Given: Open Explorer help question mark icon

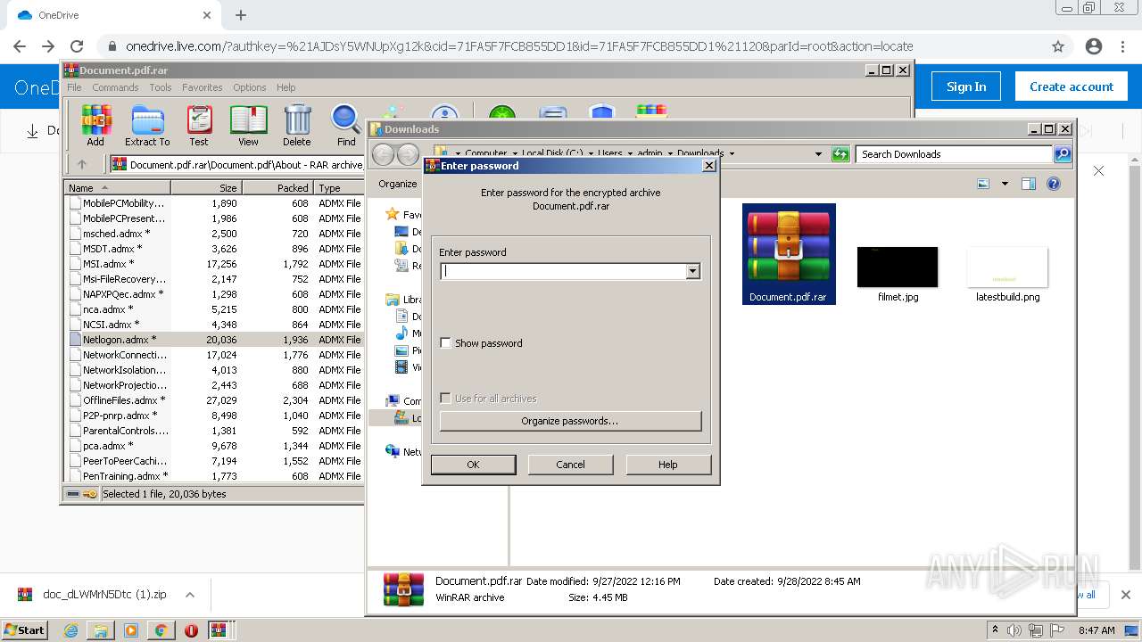Looking at the screenshot, I should point(1054,184).
